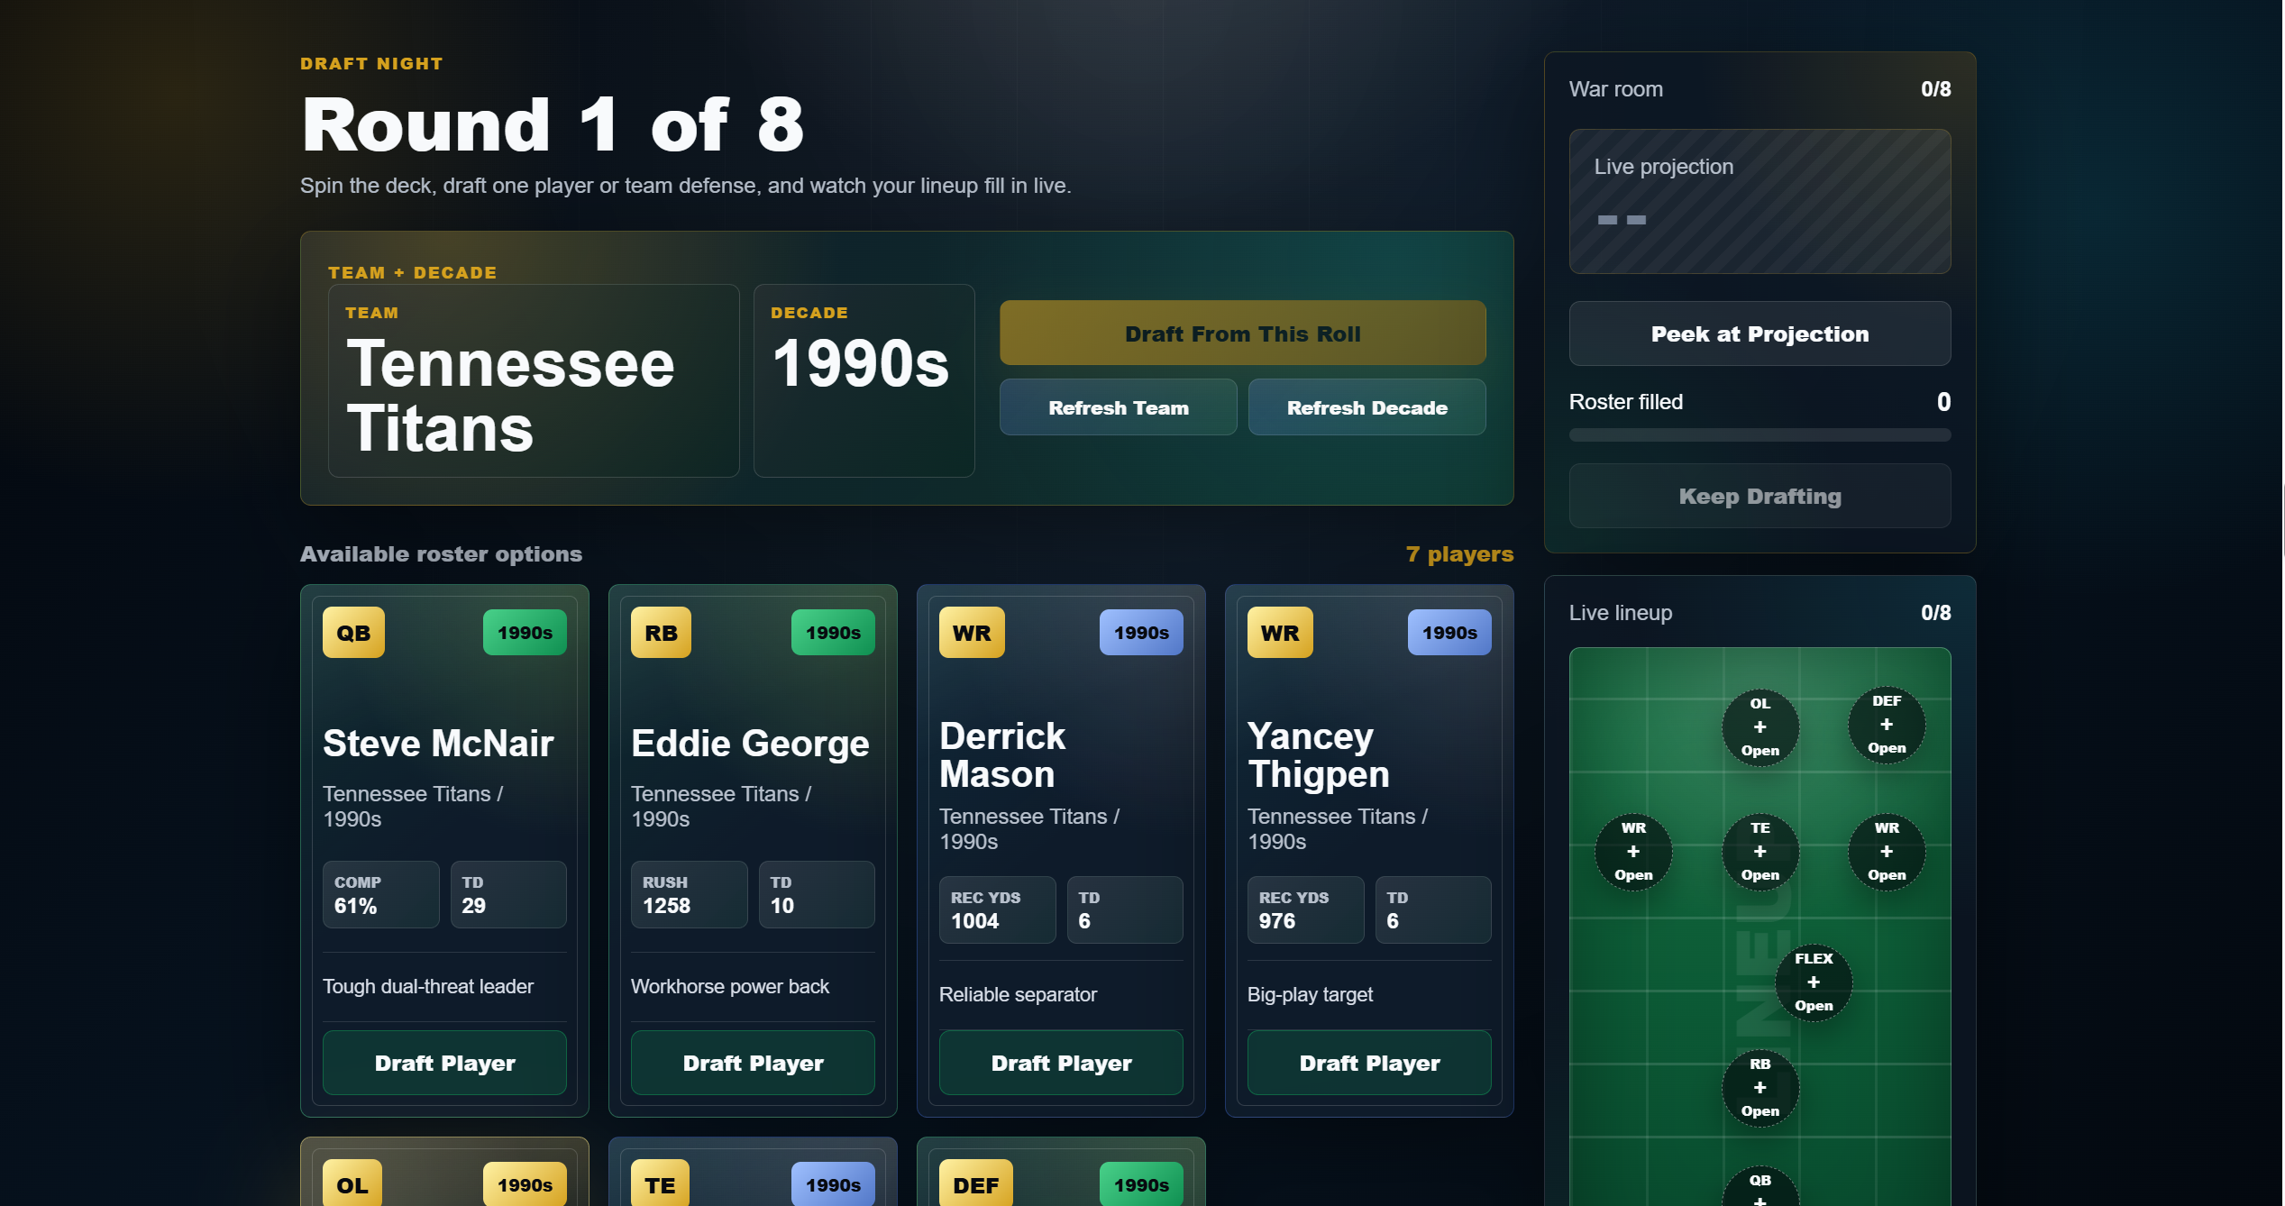Image resolution: width=2285 pixels, height=1206 pixels.
Task: Click the DEF position badge in the second card row
Action: [976, 1183]
